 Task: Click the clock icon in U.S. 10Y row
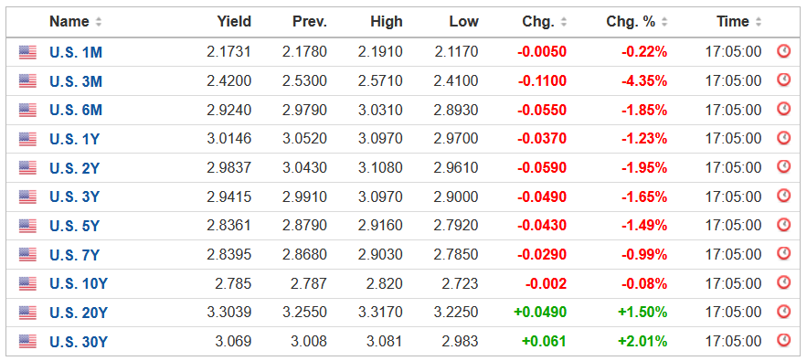783,282
